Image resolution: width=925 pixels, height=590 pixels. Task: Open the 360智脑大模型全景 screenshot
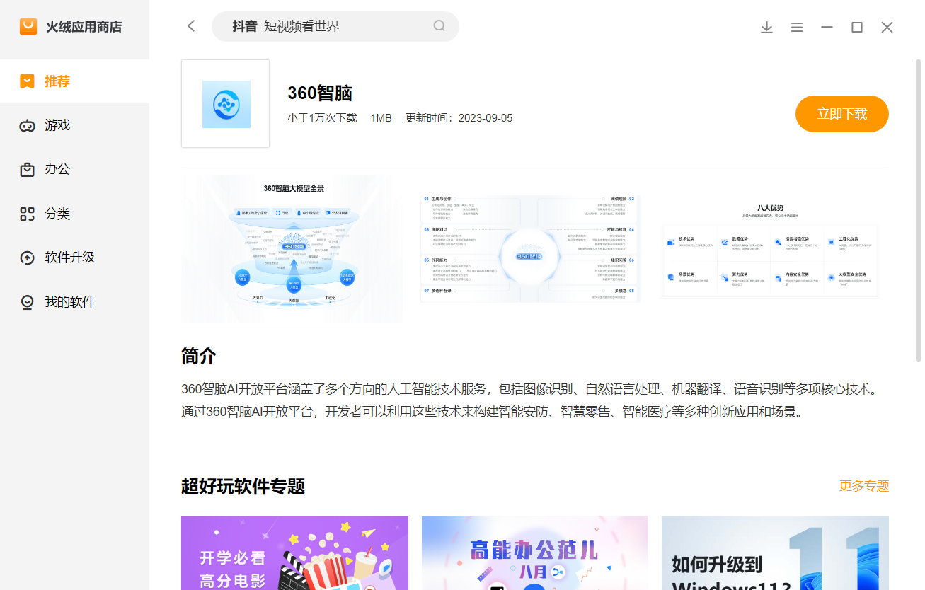[x=292, y=249]
